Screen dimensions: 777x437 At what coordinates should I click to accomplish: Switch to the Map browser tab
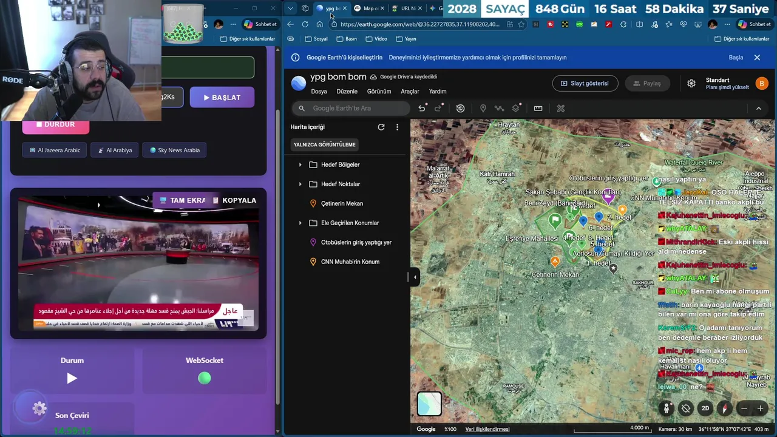[x=370, y=8]
